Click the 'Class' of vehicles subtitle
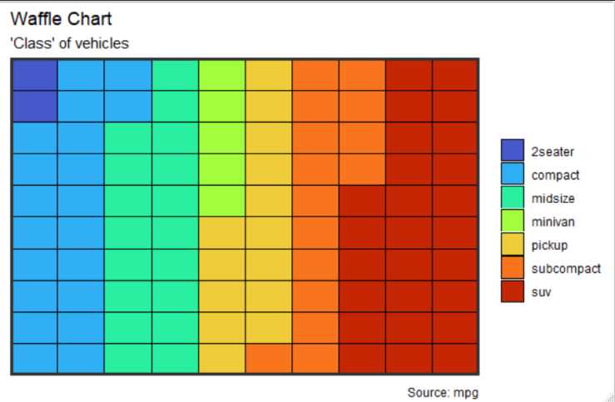 click(x=69, y=43)
